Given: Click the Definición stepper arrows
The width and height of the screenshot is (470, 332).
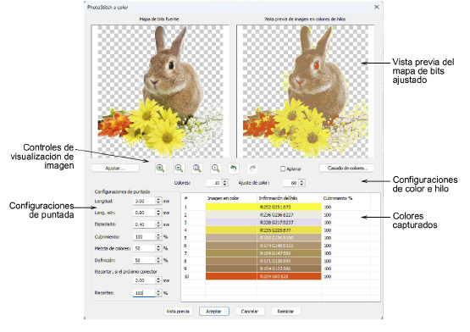Looking at the screenshot, I should point(158,260).
